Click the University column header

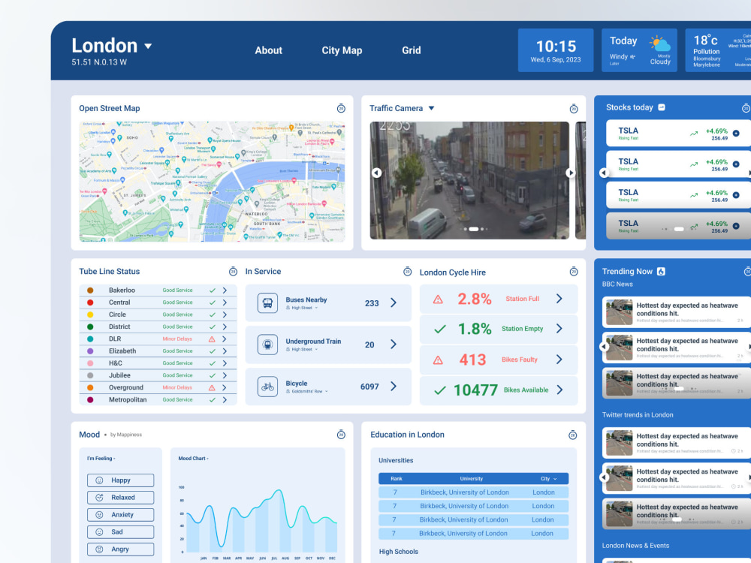tap(472, 479)
